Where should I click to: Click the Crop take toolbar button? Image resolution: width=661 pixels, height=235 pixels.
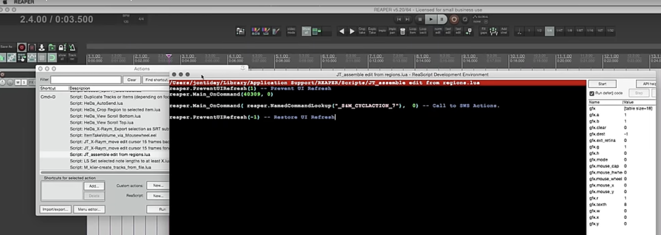tap(362, 31)
